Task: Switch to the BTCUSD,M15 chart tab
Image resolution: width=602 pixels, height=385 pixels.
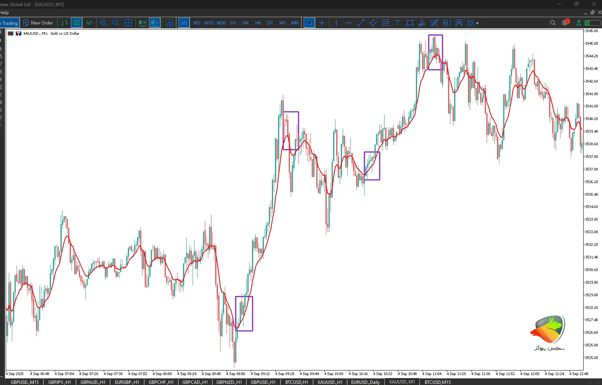Action: [x=437, y=382]
